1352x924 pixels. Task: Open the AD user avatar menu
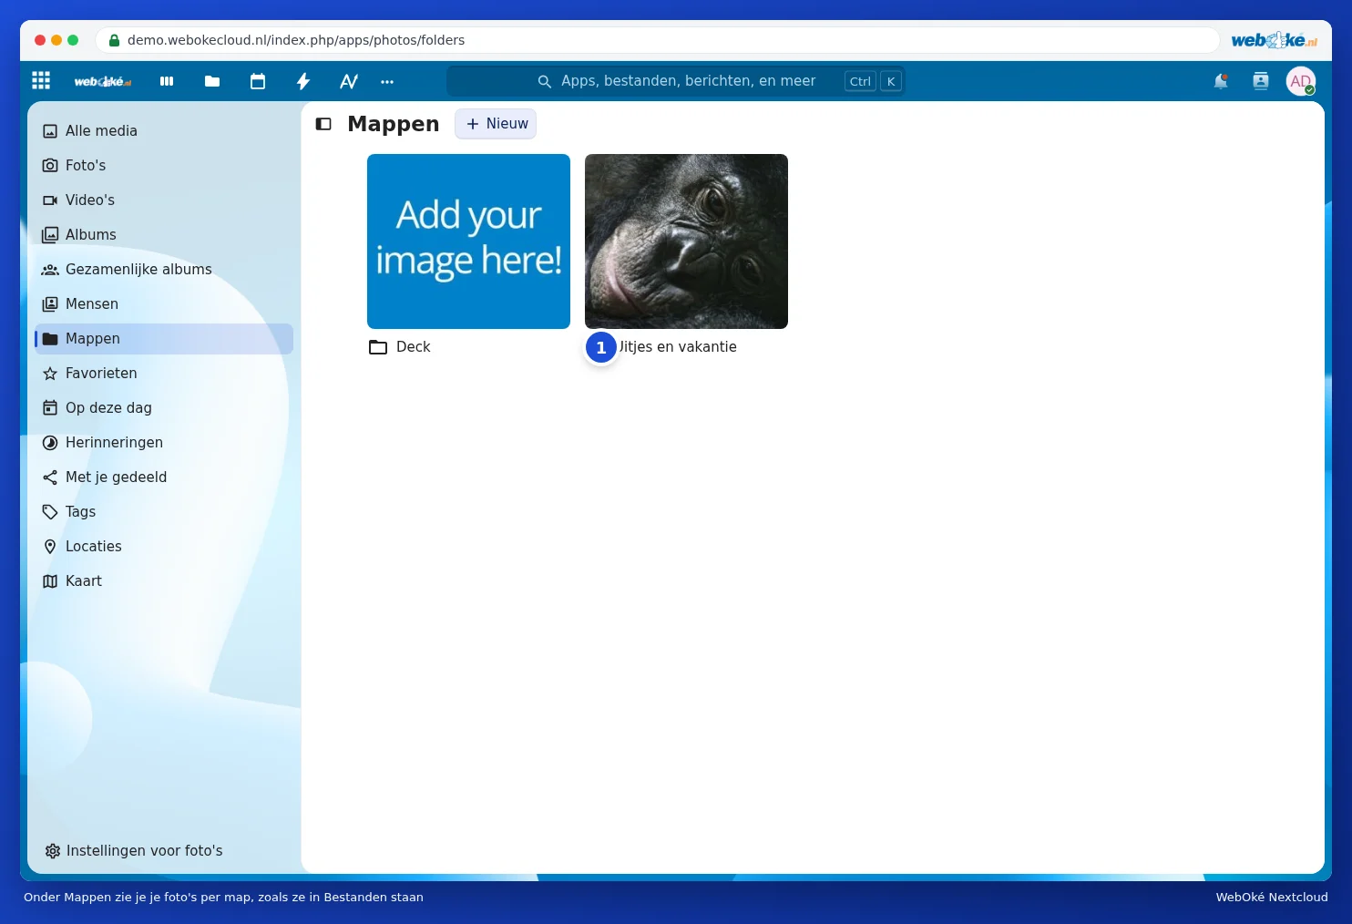pos(1301,81)
